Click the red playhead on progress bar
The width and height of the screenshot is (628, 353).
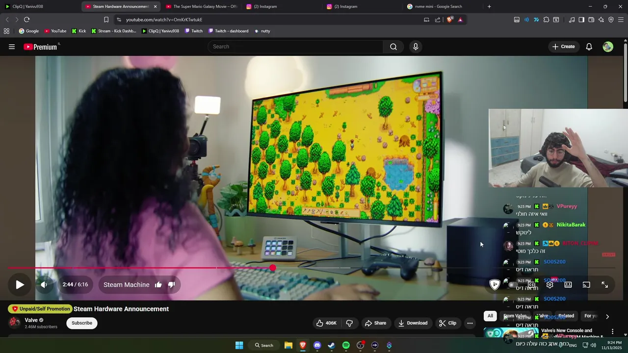click(x=272, y=268)
